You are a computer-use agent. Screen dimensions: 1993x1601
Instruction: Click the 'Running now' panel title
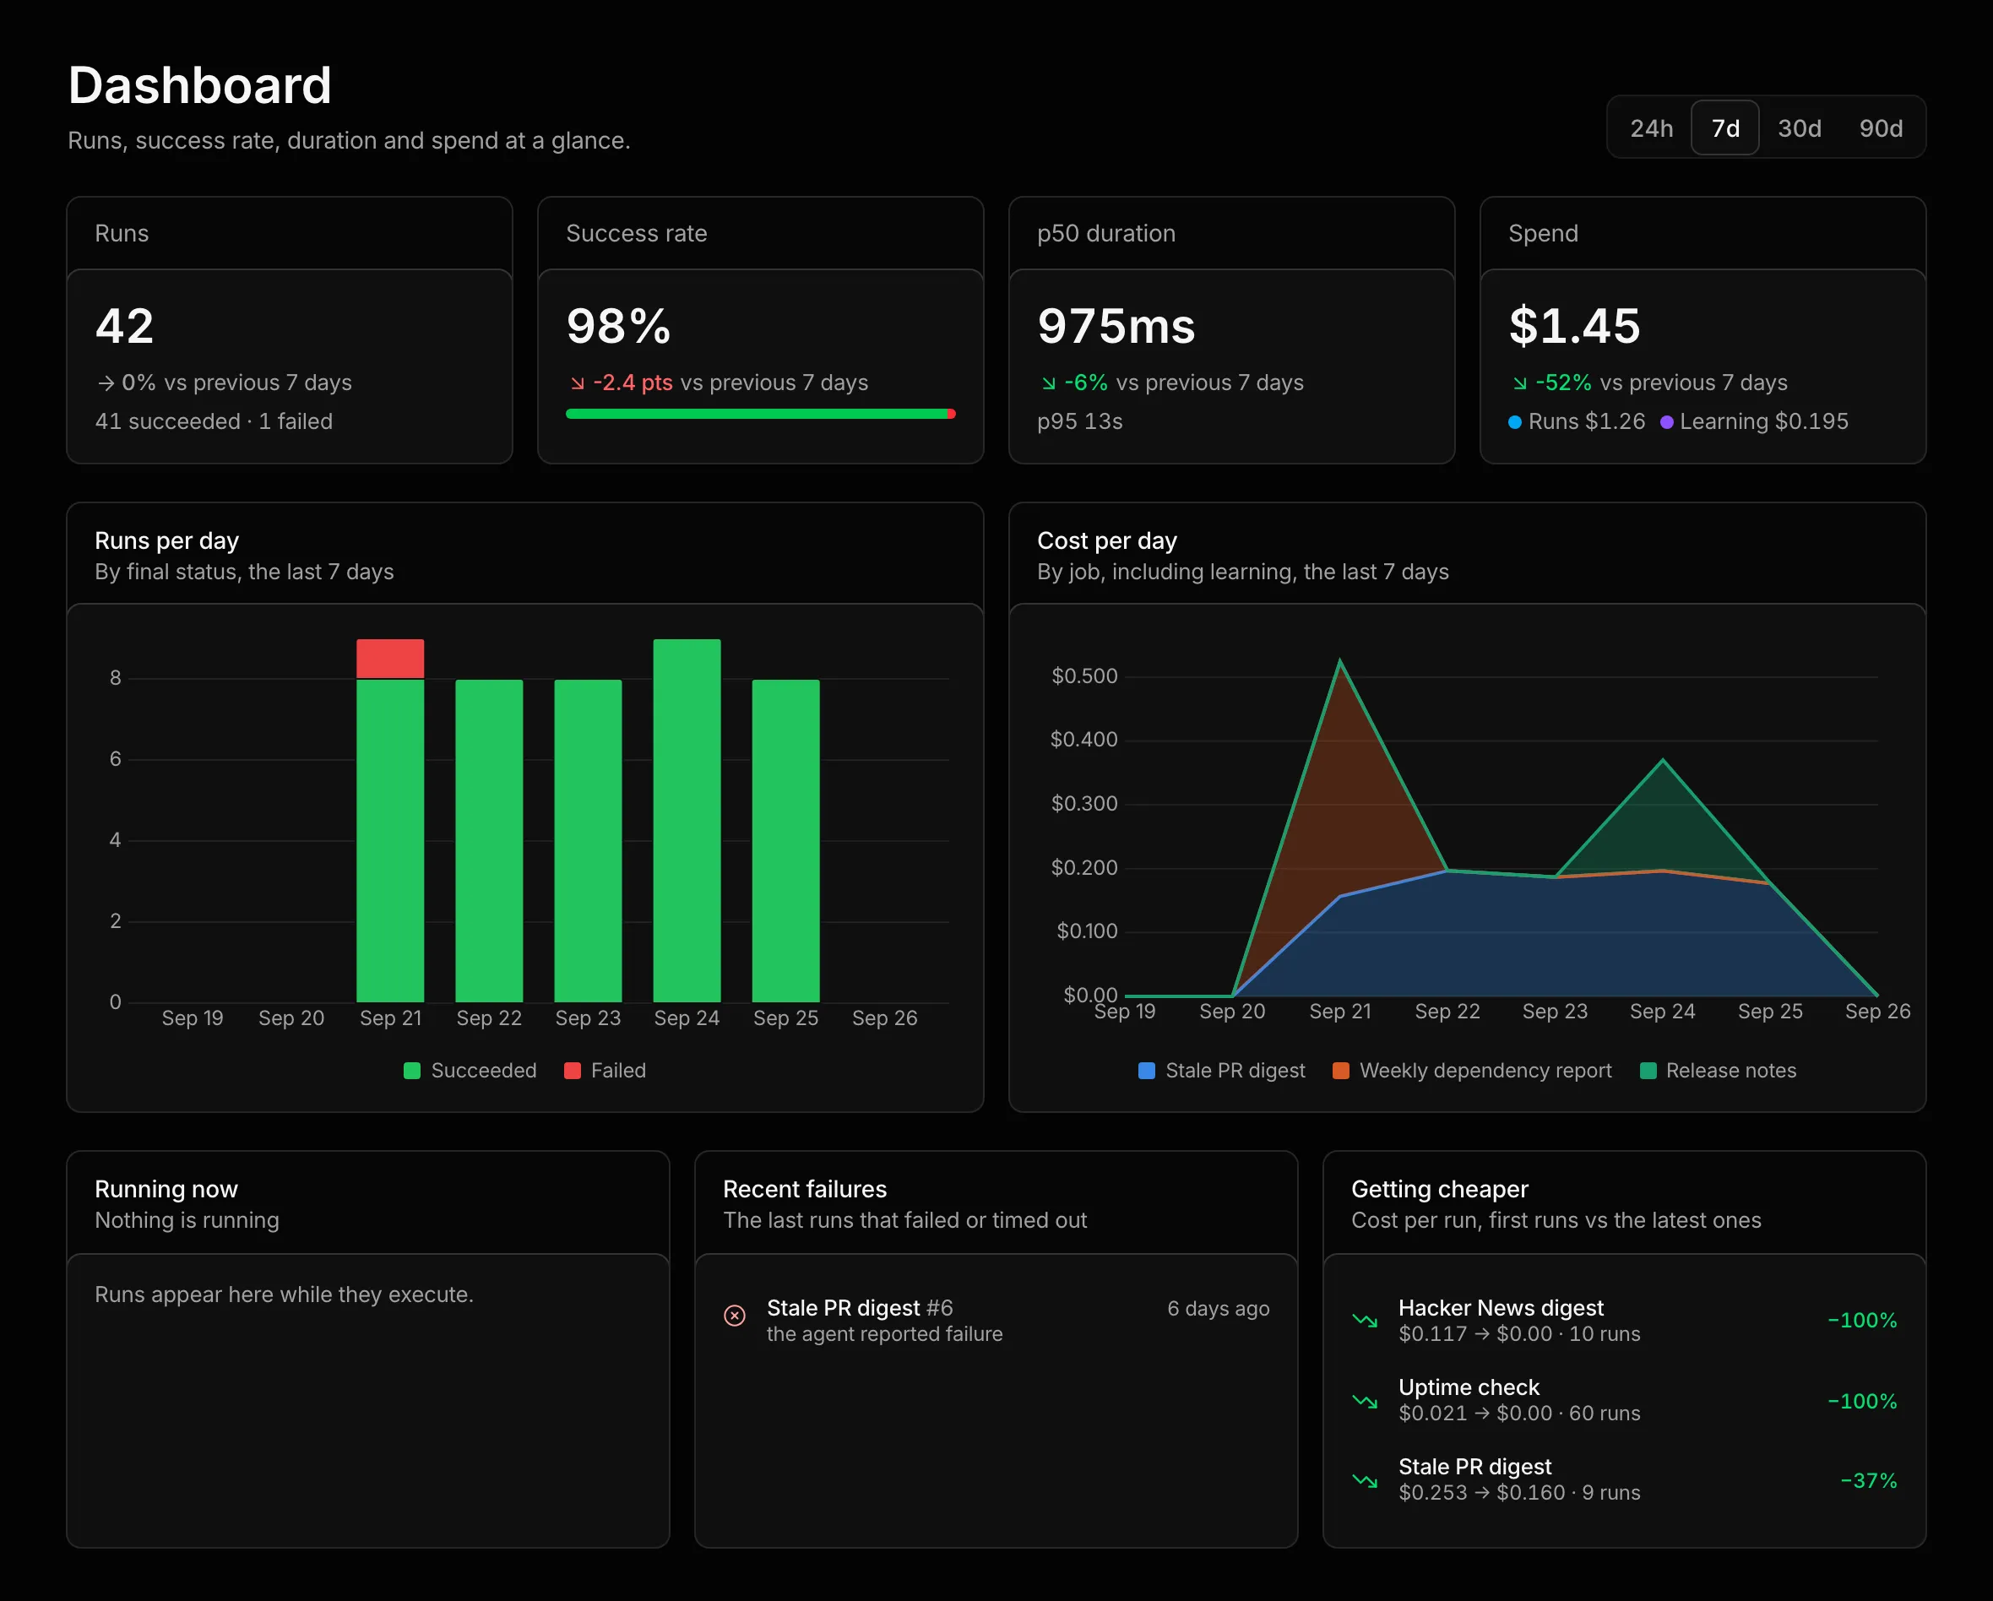166,1189
